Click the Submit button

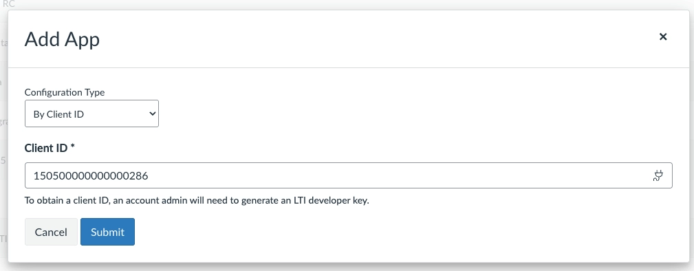pos(107,232)
